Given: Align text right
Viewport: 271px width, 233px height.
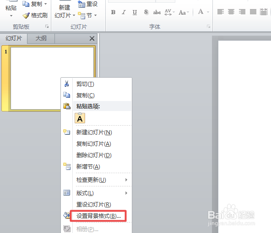Looking at the screenshot, I should coord(242,12).
